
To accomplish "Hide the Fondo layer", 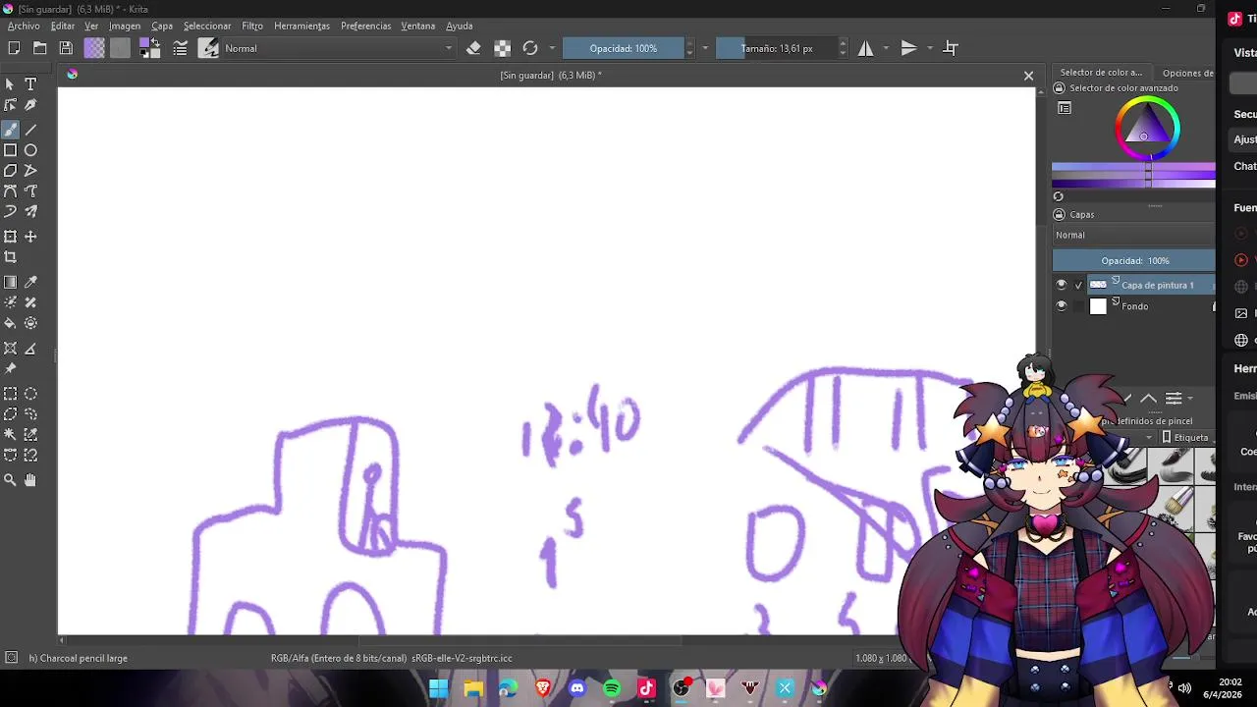I will [1061, 306].
